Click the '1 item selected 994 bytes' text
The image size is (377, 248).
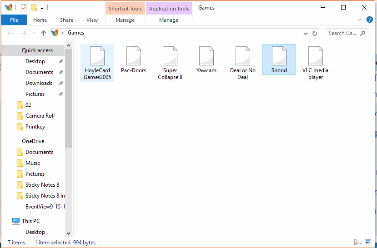pyautogui.click(x=65, y=243)
